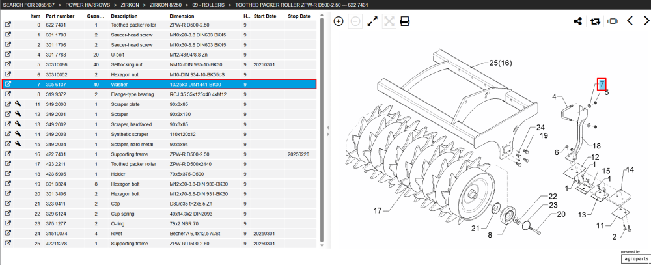
Task: Toggle the panel layout icon
Action: tap(613, 21)
